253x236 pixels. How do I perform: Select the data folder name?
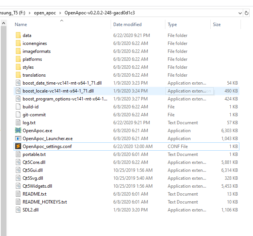coord(27,35)
